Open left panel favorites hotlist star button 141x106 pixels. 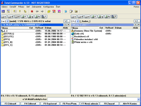(65, 25)
